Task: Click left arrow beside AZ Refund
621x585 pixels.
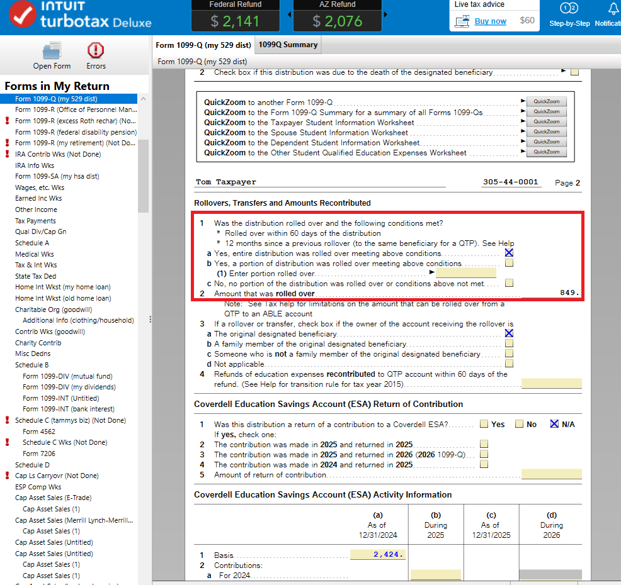Action: (289, 14)
